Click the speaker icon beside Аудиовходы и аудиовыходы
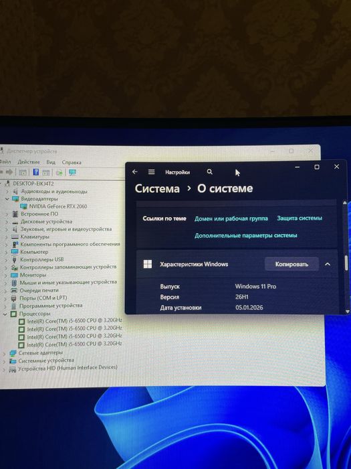The image size is (351, 469). pos(16,191)
